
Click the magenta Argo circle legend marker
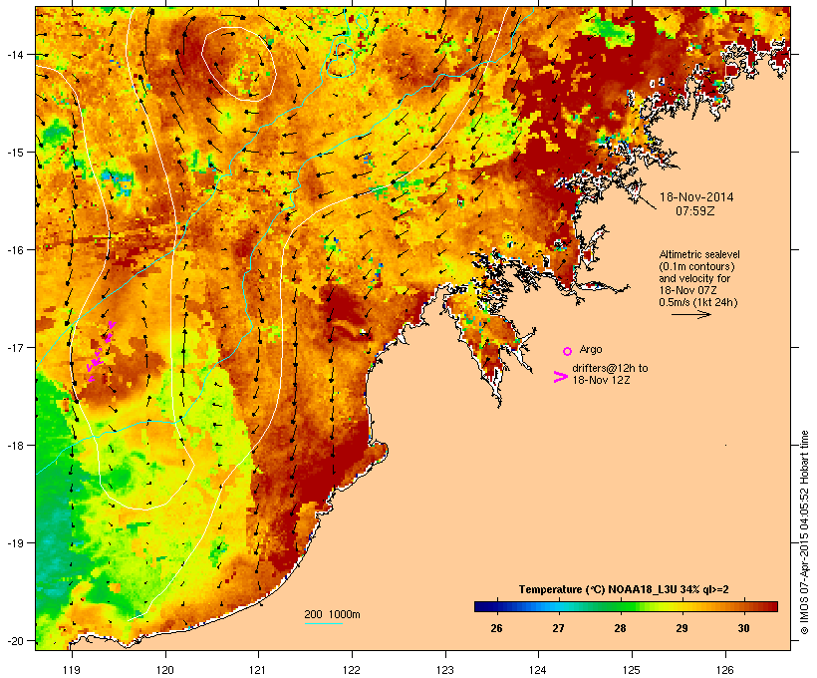tap(568, 352)
